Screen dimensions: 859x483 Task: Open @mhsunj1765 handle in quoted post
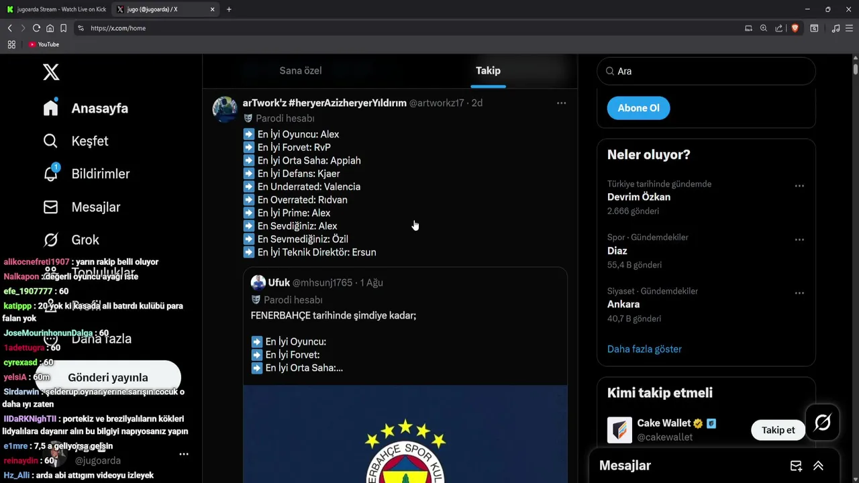point(322,282)
